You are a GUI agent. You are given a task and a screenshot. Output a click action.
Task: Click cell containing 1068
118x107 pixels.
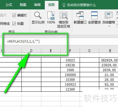[70, 70]
